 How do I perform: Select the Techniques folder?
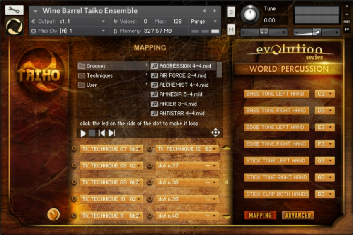[113, 75]
